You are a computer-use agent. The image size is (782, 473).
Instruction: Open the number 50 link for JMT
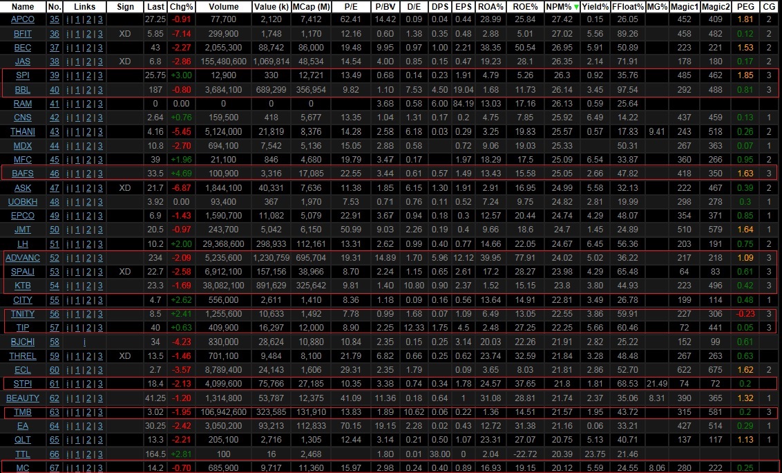[x=55, y=230]
